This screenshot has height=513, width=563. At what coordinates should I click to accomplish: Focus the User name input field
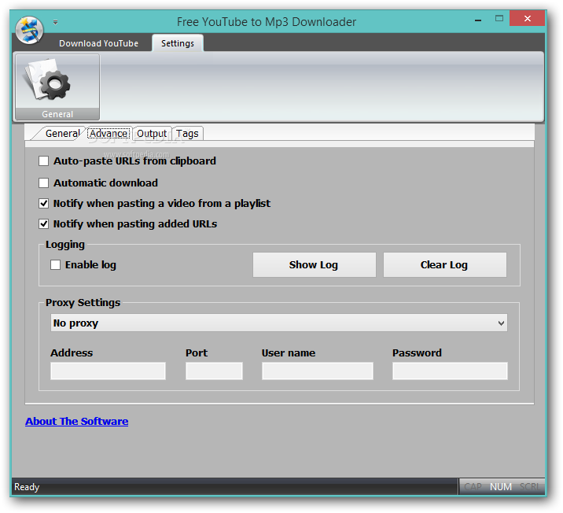point(318,371)
